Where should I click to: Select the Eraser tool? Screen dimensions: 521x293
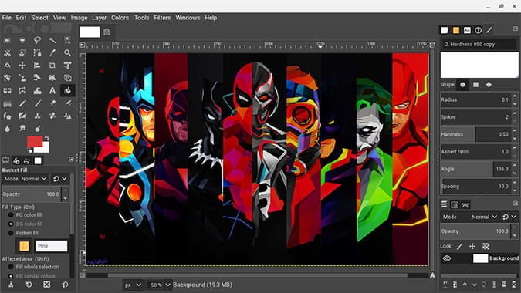point(52,103)
